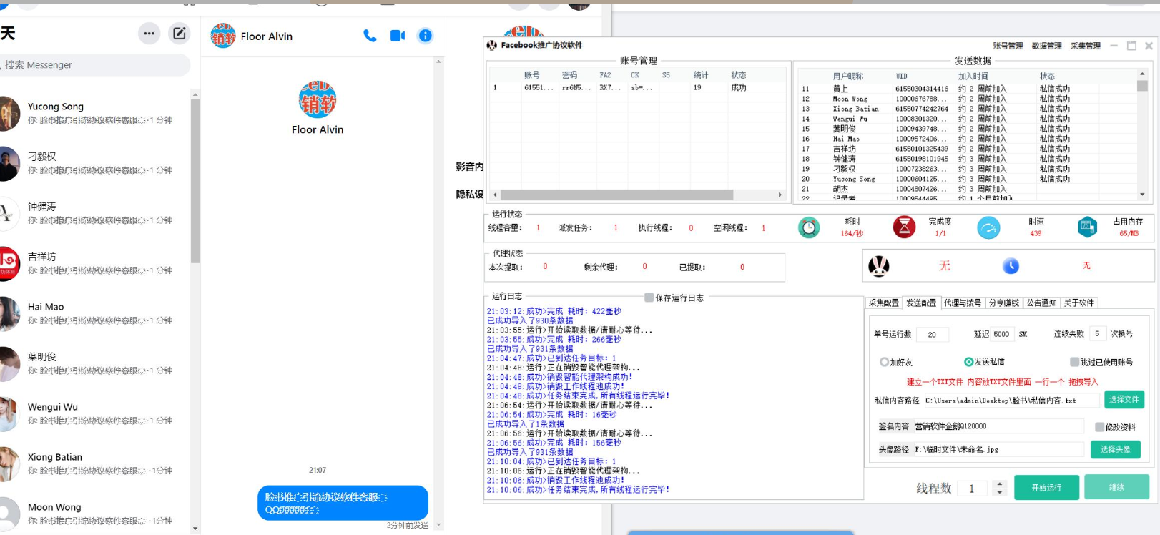This screenshot has height=535, width=1160.
Task: Decrease 线程数 with the down arrow
Action: pyautogui.click(x=1000, y=493)
